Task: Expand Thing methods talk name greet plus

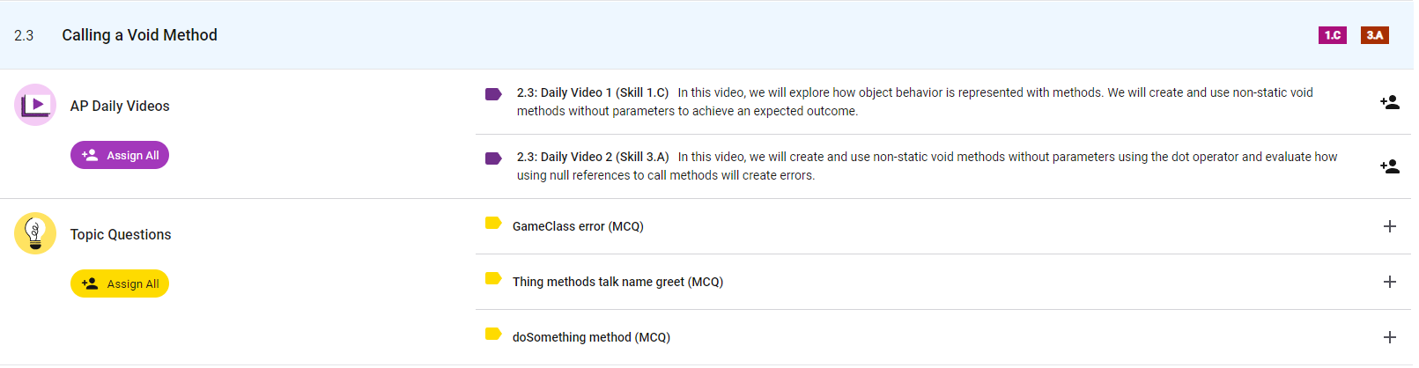Action: click(x=1389, y=282)
